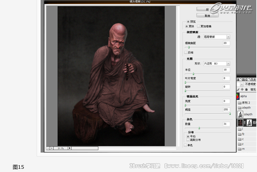
Task: Switch to the 路径 Paths tab
Action: (245, 80)
